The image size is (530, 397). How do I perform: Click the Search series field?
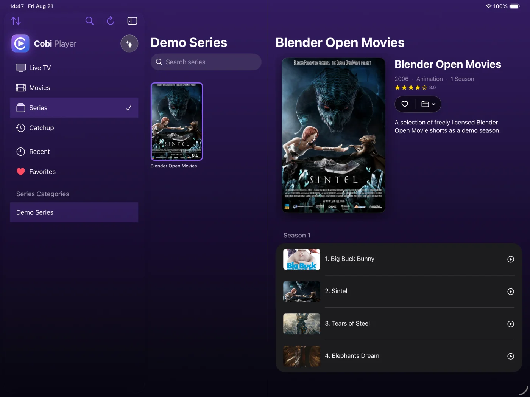[206, 62]
